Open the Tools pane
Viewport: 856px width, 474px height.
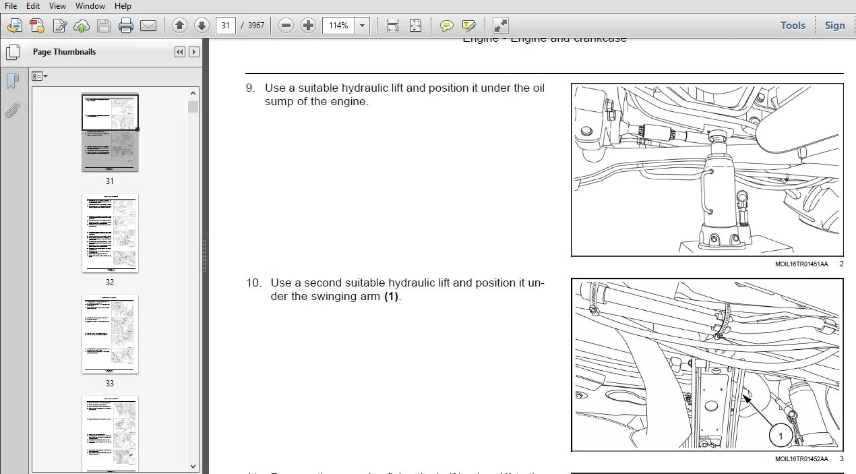793,26
